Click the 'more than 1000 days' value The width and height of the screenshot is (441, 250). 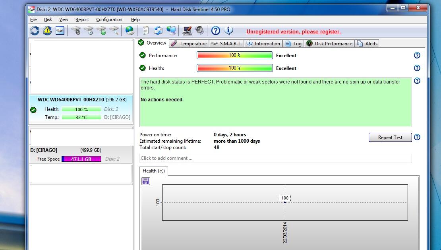pos(237,141)
